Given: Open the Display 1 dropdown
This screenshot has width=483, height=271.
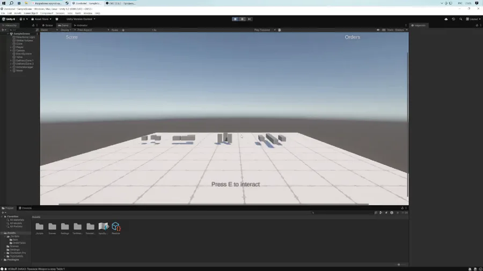Looking at the screenshot, I should 68,30.
